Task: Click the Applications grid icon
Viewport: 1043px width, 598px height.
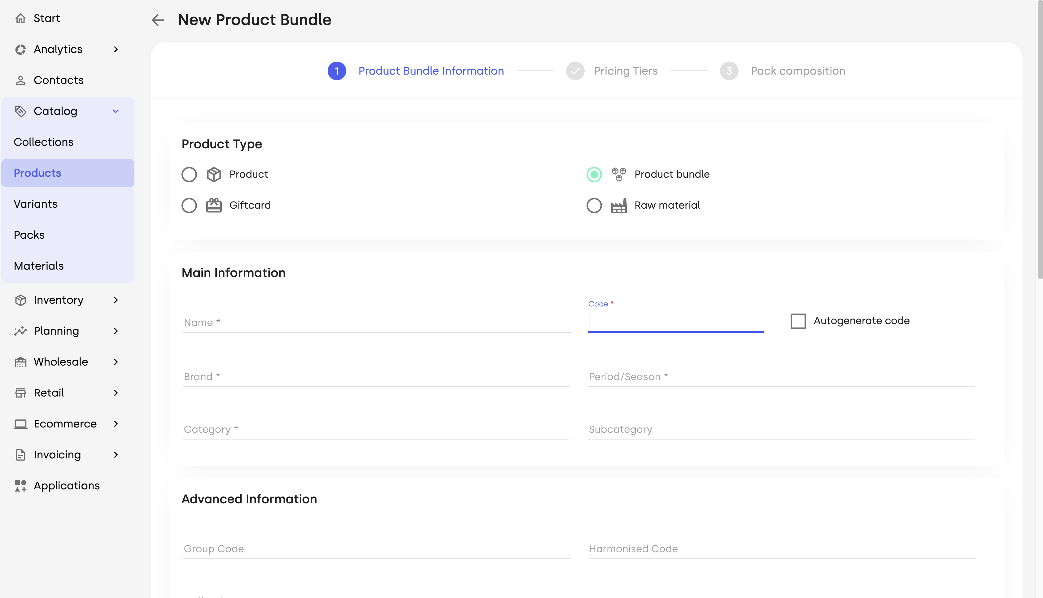Action: (20, 486)
